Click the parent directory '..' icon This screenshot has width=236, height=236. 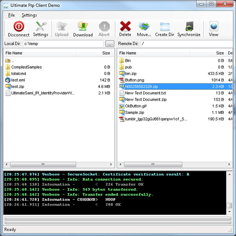pyautogui.click(x=8, y=61)
